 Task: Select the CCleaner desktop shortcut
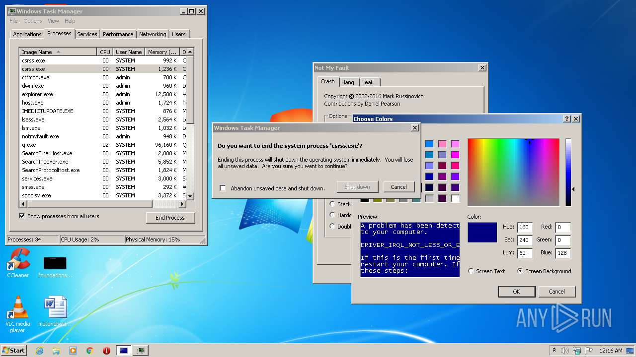(x=18, y=263)
